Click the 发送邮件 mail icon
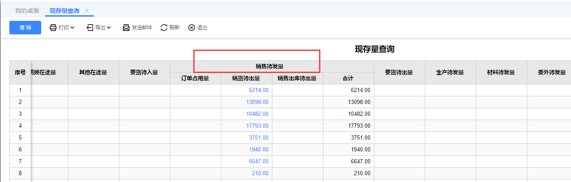Viewport: 571px width, 182px height. coord(126,28)
